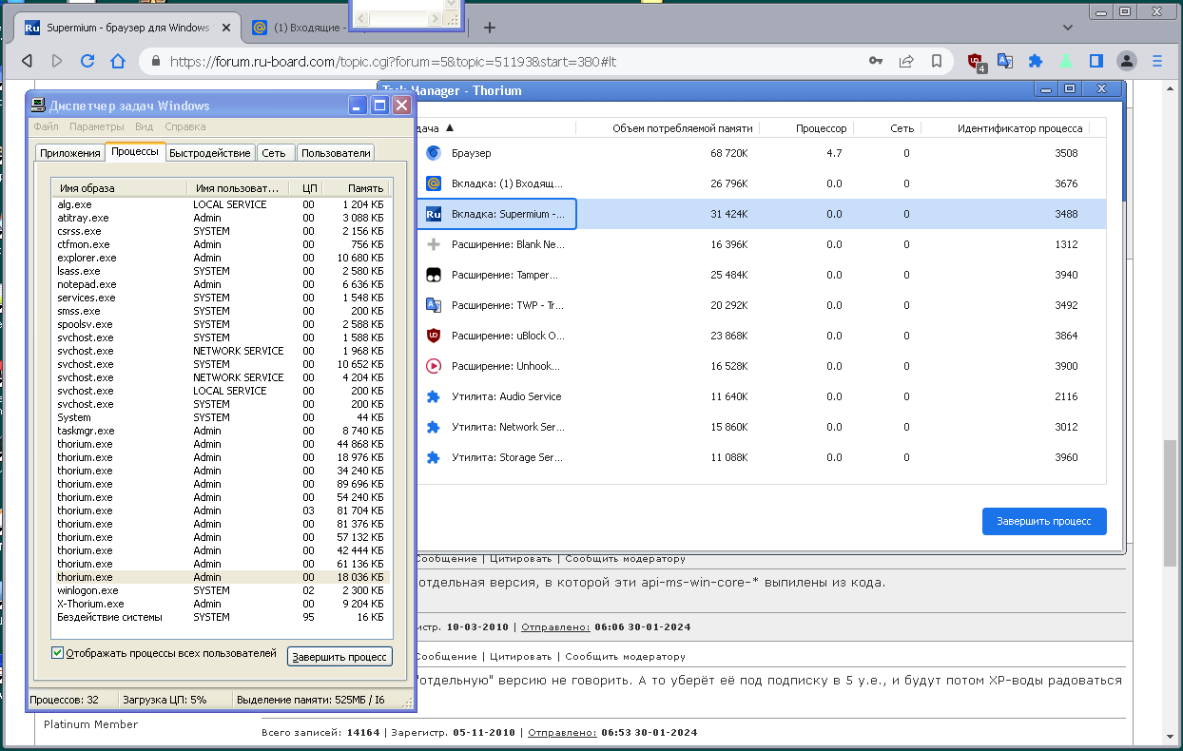
Task: Open a new browser tab
Action: click(x=490, y=28)
